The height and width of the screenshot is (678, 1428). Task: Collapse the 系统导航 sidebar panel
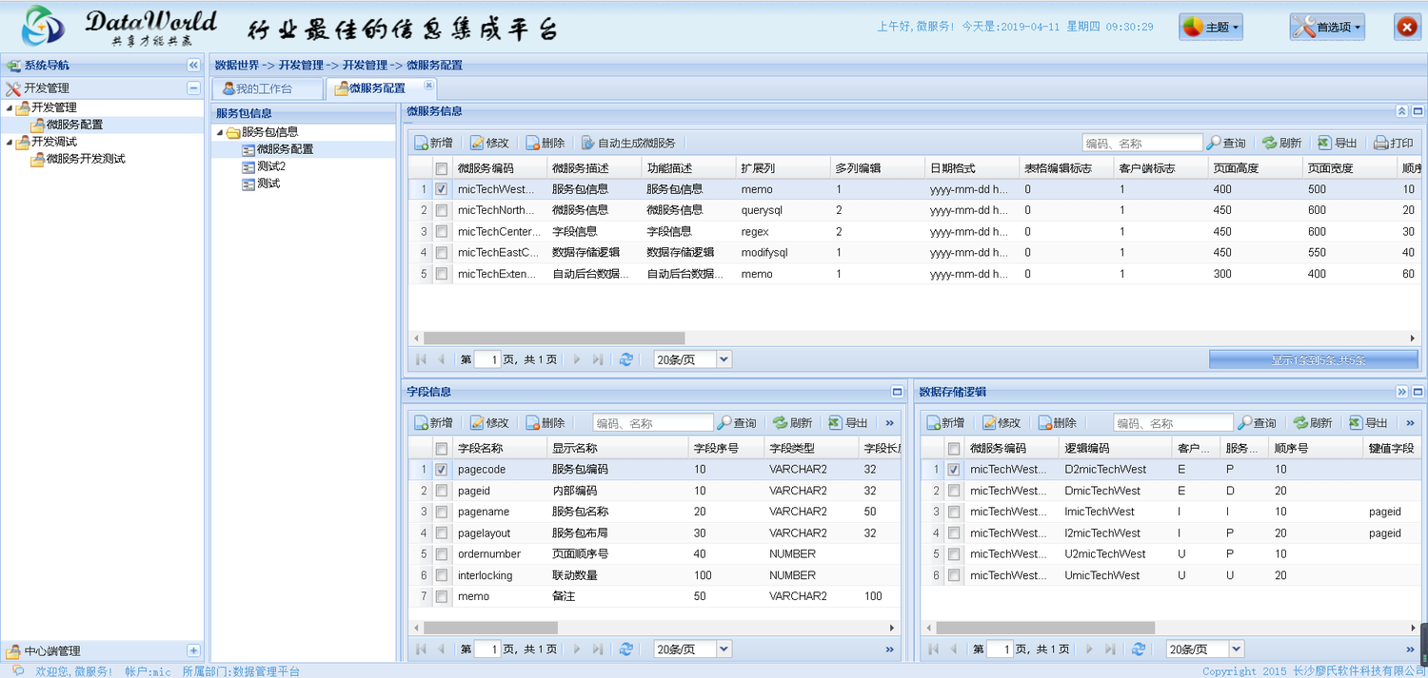tap(193, 65)
